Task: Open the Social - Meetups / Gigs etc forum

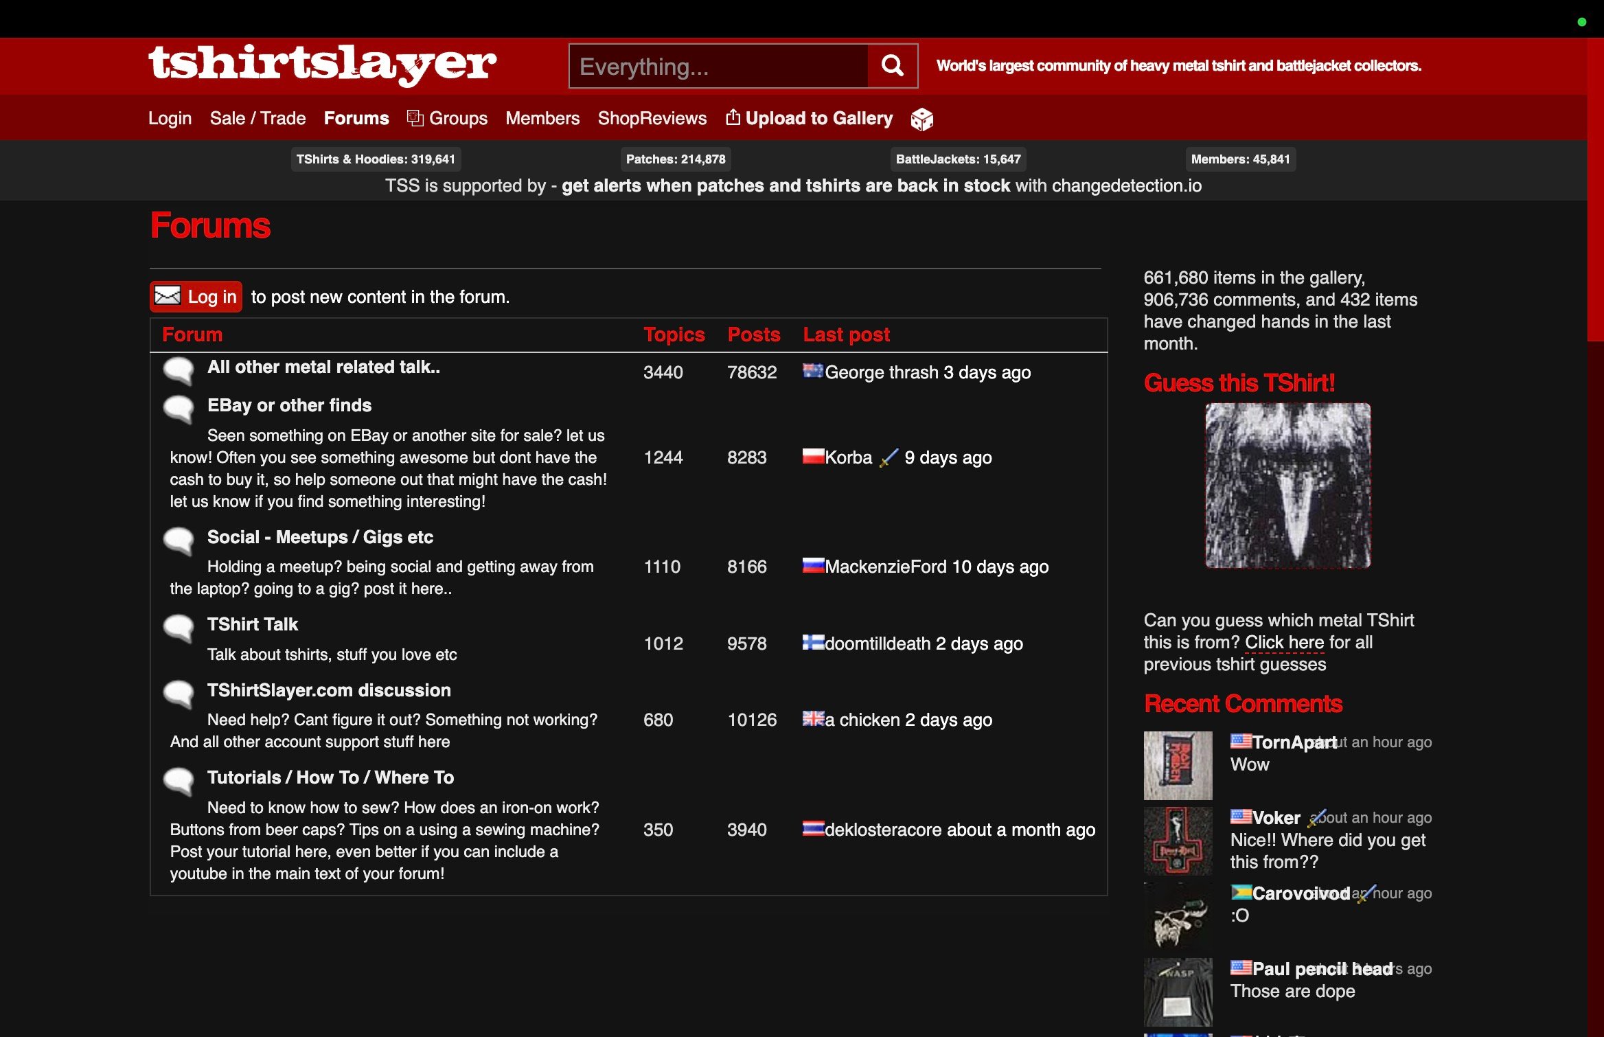Action: [x=320, y=537]
